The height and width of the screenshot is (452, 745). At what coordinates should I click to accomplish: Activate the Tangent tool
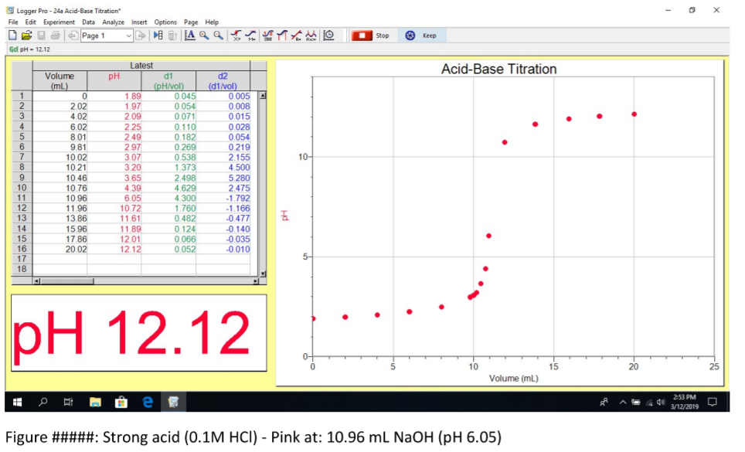click(250, 35)
